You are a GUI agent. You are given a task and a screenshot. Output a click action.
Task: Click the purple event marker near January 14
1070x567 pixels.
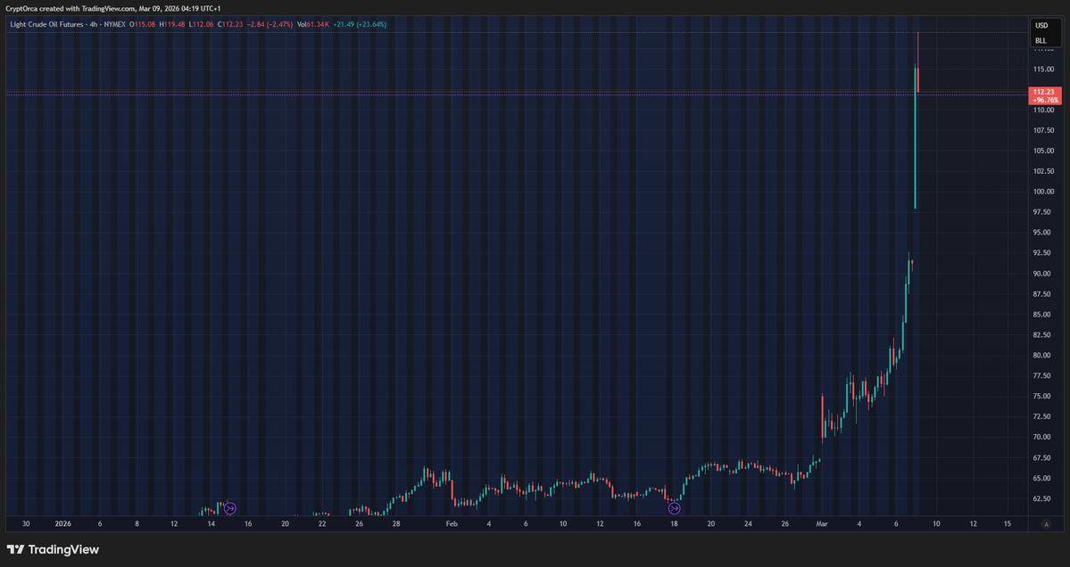click(x=229, y=508)
